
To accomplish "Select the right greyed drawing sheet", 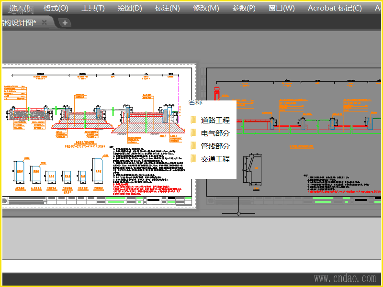I will [x=293, y=132].
